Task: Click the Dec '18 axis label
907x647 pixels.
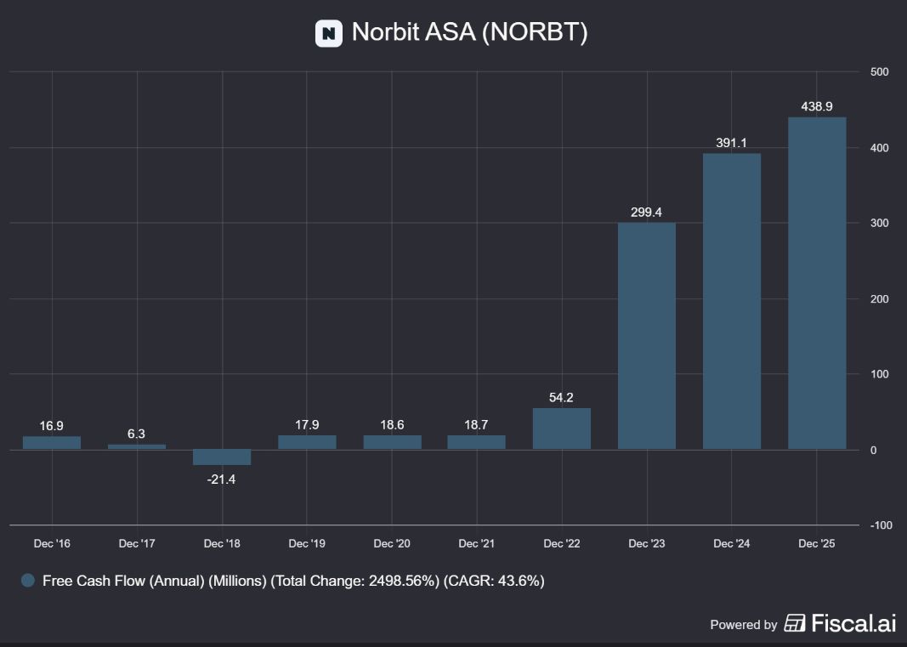Action: point(222,543)
